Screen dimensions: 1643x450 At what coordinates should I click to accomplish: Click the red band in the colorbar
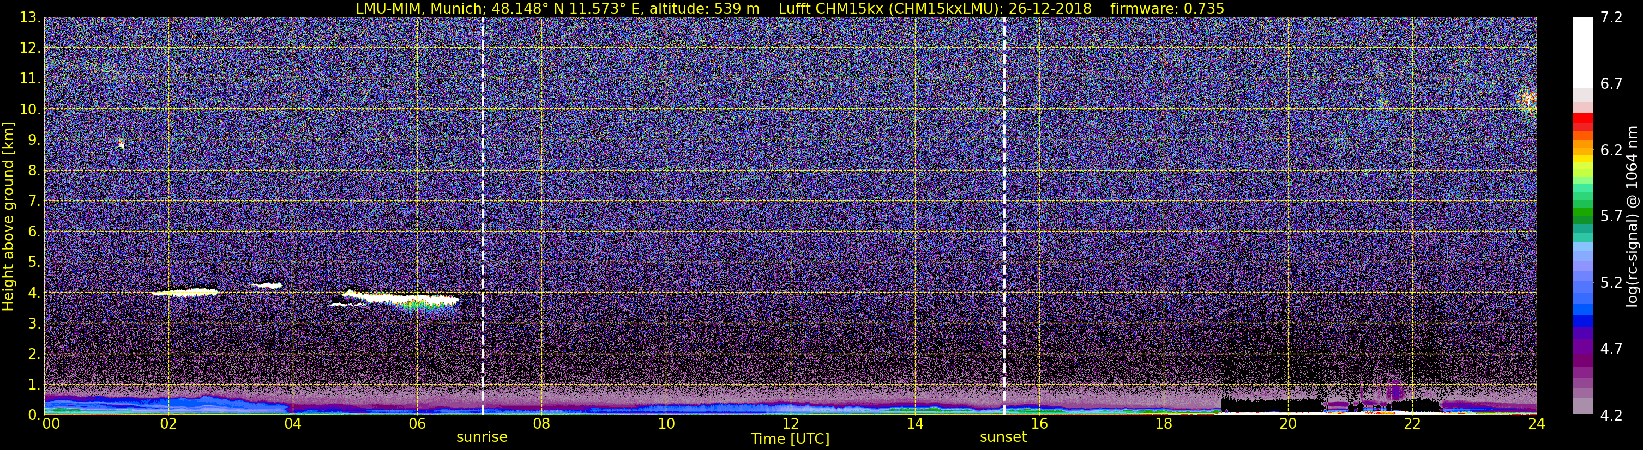coord(1582,121)
